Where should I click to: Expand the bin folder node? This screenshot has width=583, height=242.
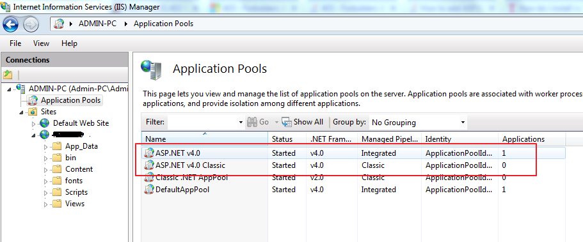tap(45, 158)
